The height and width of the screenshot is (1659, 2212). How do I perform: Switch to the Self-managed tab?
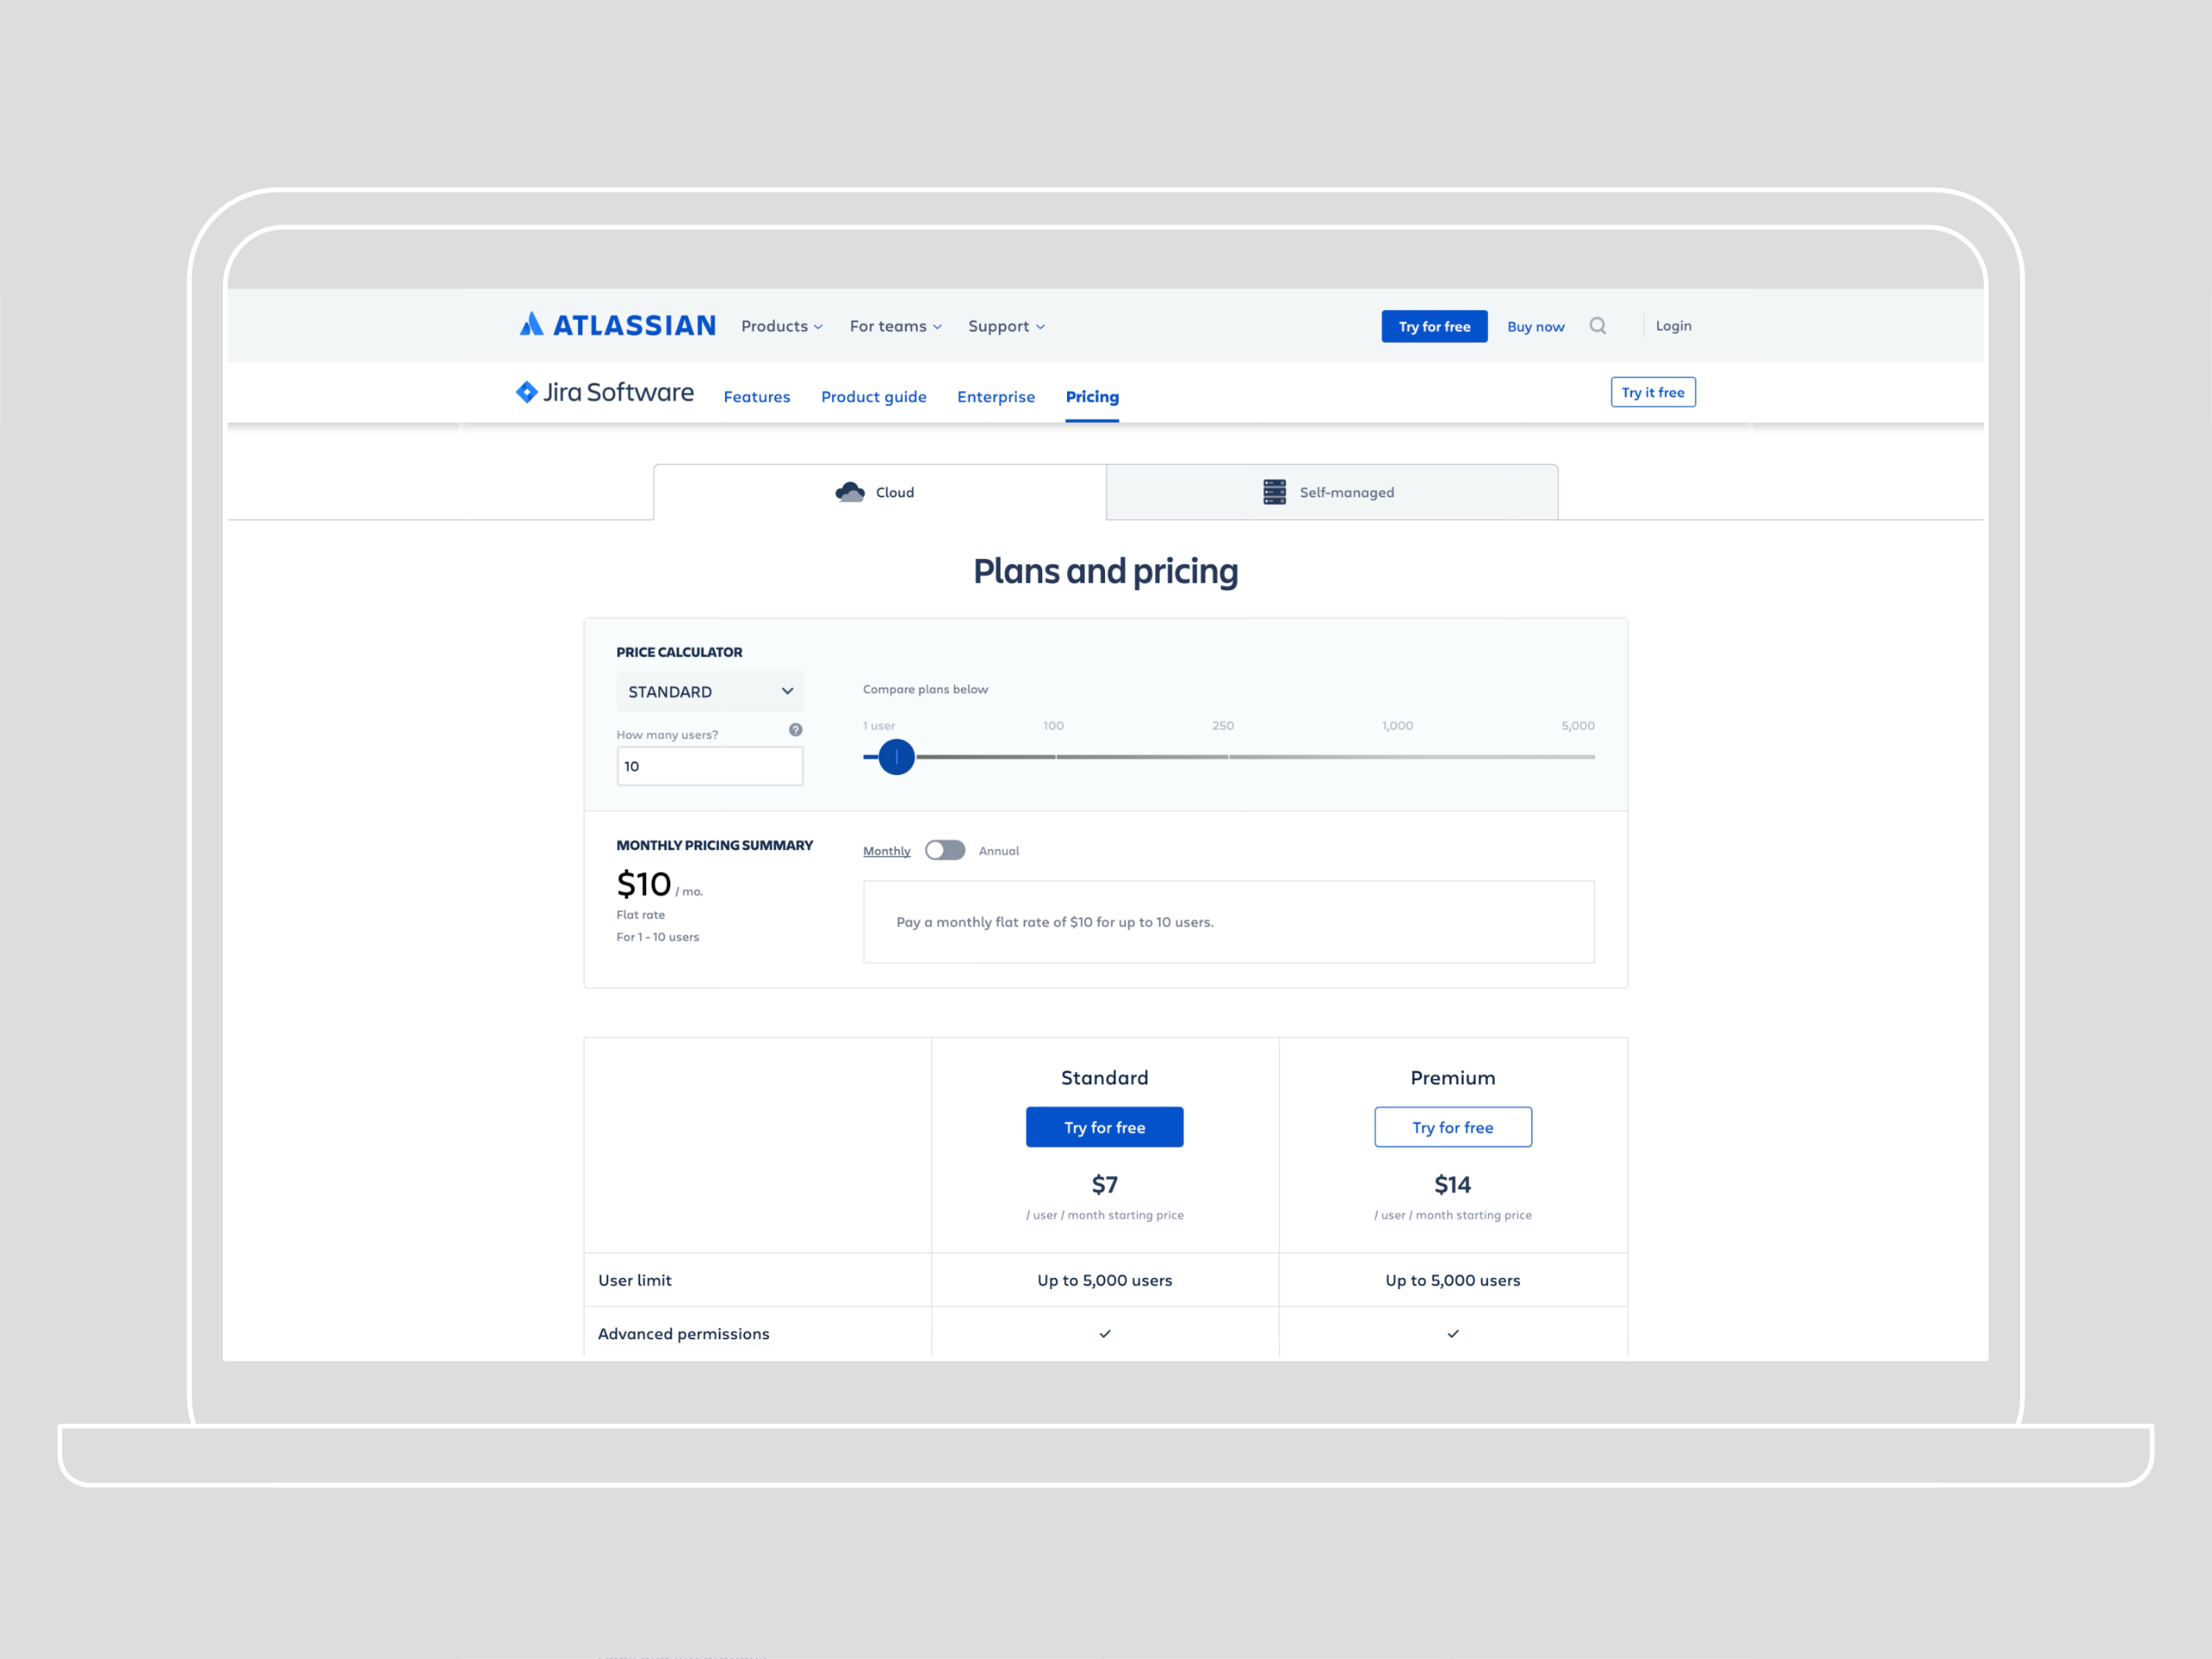pos(1345,491)
